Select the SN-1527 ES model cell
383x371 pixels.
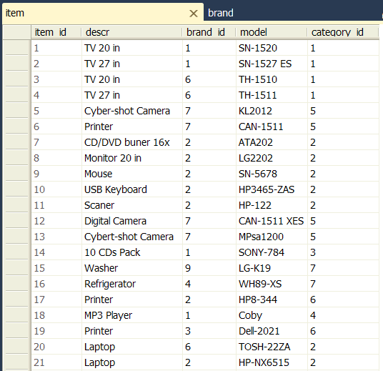272,64
